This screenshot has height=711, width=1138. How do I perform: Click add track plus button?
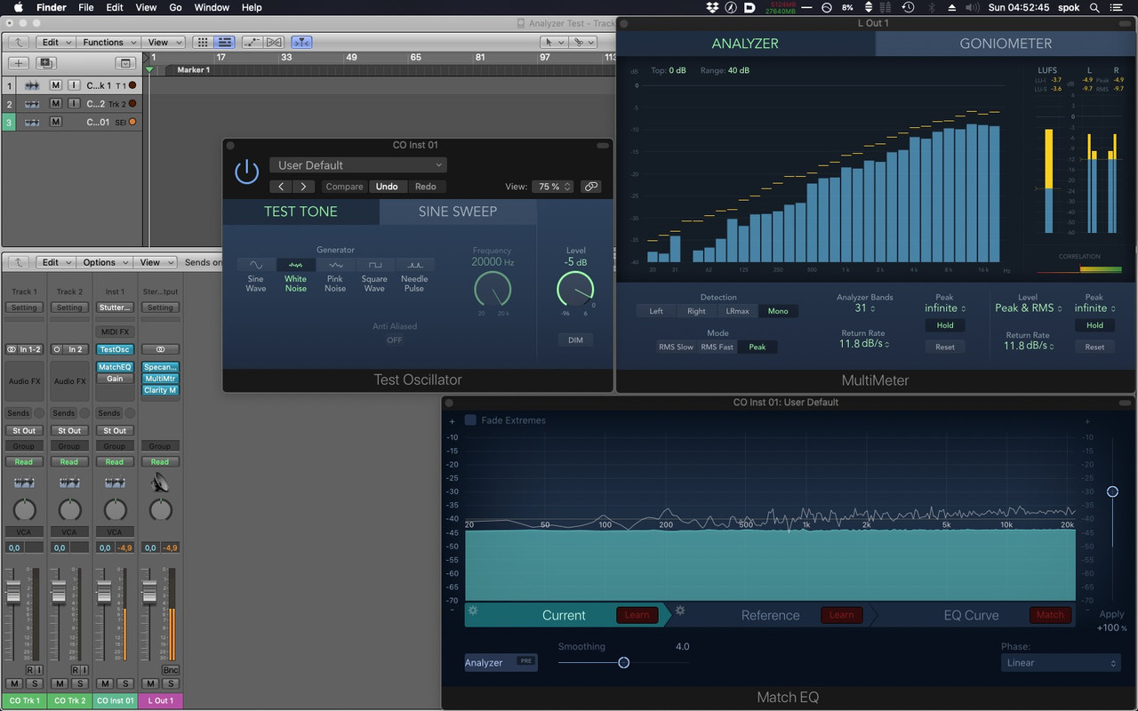coord(19,63)
